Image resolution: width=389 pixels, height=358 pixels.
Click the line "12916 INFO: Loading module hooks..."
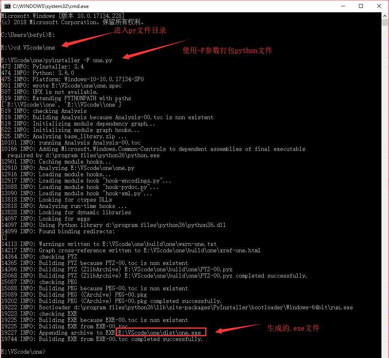click(x=56, y=174)
